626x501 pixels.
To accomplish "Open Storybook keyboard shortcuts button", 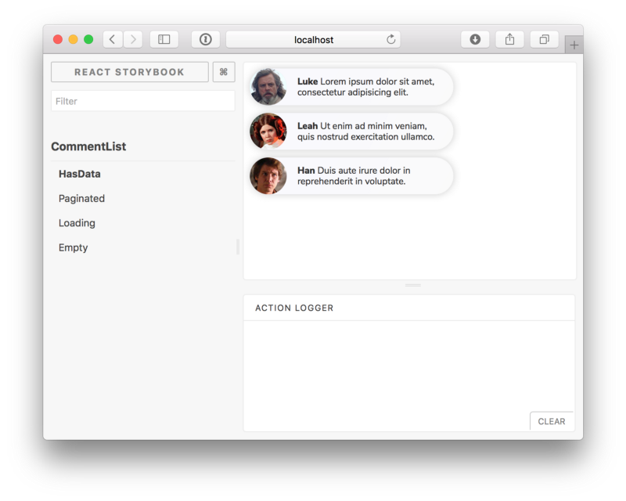I will [224, 72].
